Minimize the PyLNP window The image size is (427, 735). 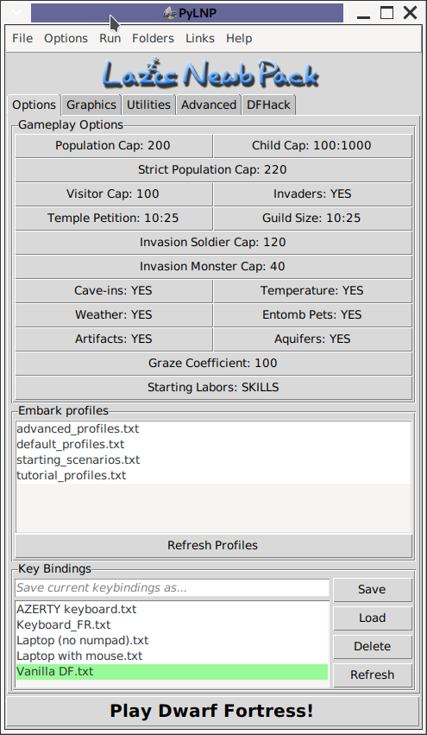(363, 17)
